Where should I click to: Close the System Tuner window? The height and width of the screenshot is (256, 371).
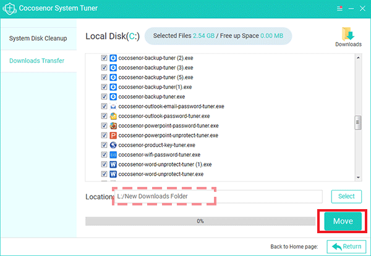pos(362,9)
